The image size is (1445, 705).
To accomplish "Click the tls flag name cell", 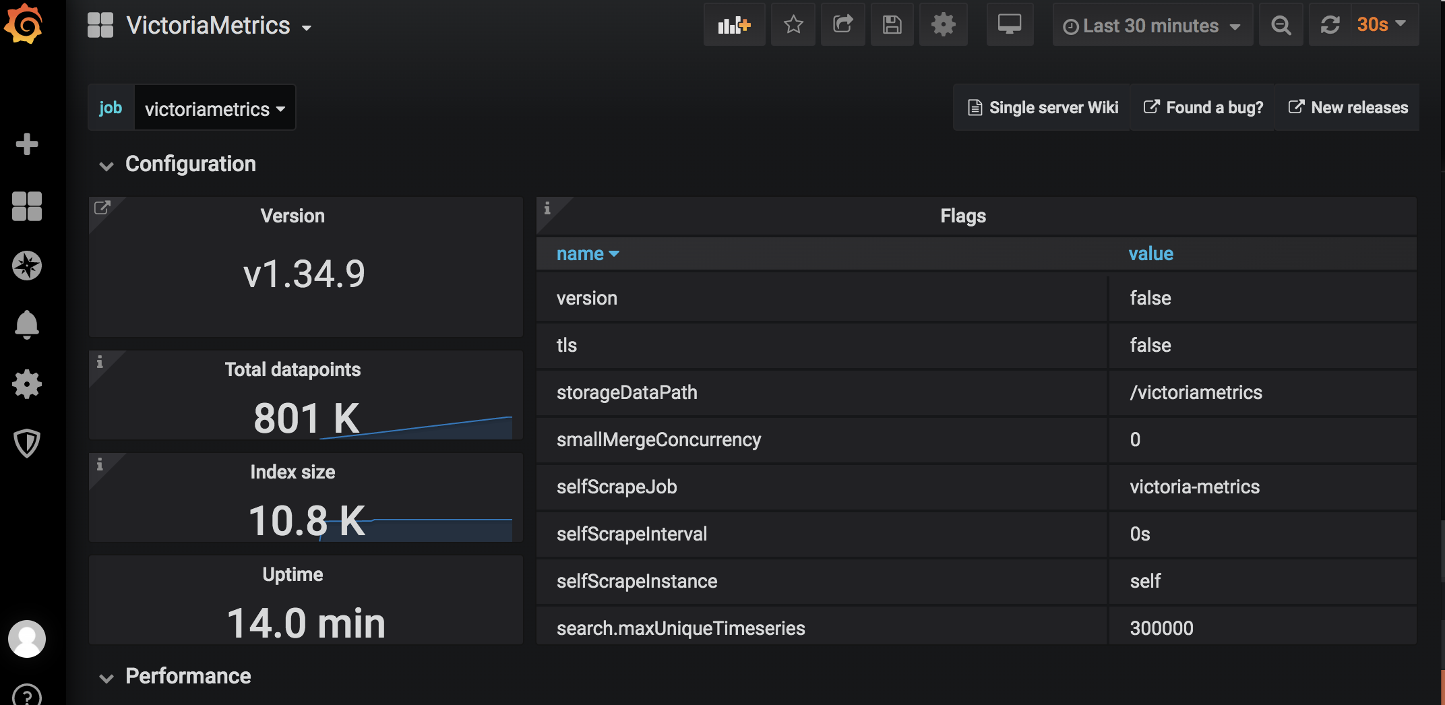I will point(822,345).
